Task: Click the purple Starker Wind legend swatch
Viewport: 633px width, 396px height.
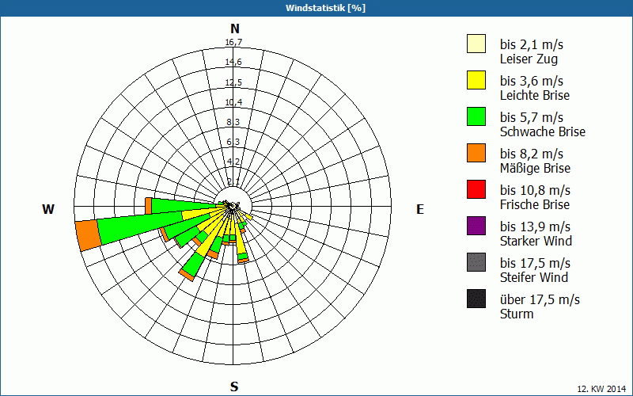Action: [x=476, y=226]
